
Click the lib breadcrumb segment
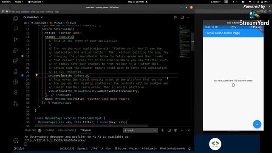click(x=25, y=23)
